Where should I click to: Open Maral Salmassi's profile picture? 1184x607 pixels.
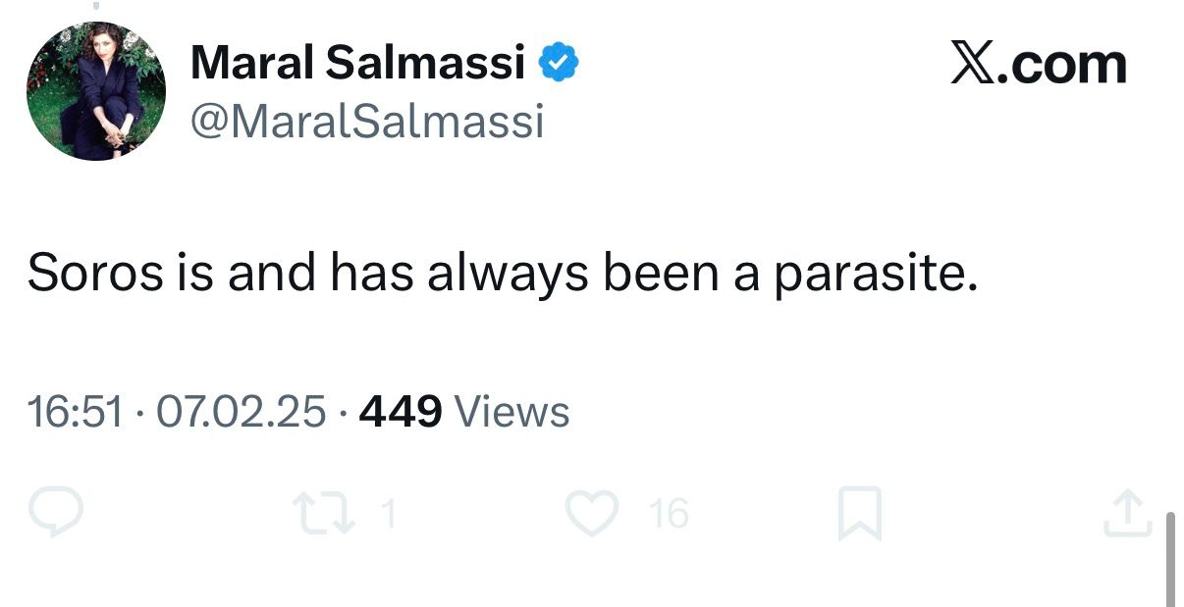point(96,91)
